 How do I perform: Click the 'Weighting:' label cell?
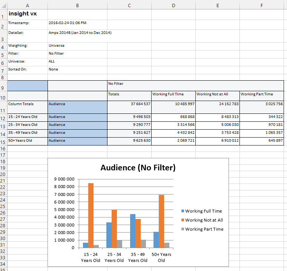coord(28,46)
